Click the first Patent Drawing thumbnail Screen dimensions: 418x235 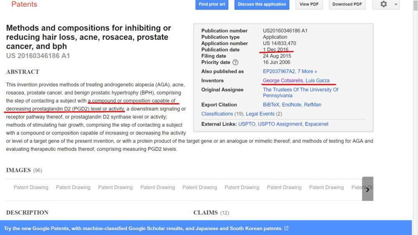(31, 187)
